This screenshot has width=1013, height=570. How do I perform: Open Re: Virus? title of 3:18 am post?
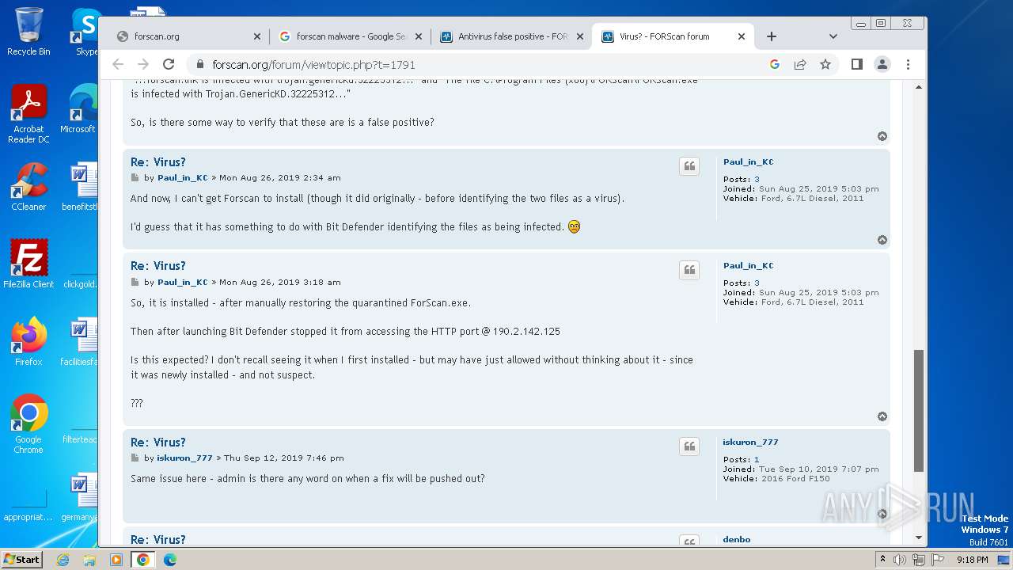(x=158, y=266)
